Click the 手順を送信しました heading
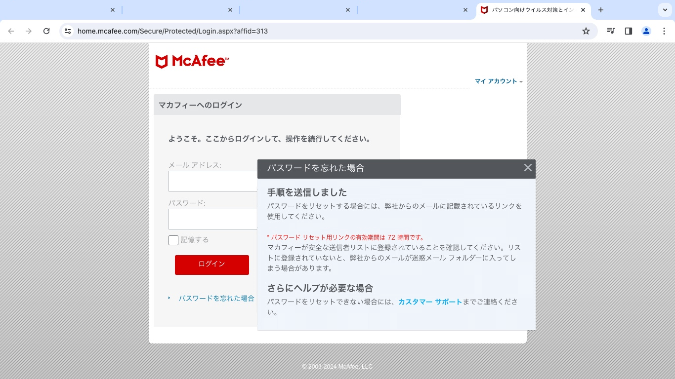The height and width of the screenshot is (379, 675). click(307, 192)
